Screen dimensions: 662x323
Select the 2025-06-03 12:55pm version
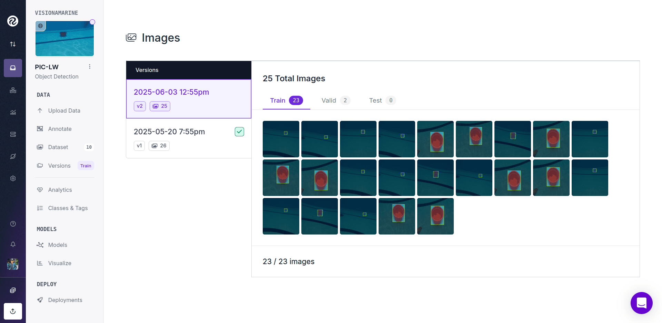pyautogui.click(x=171, y=92)
